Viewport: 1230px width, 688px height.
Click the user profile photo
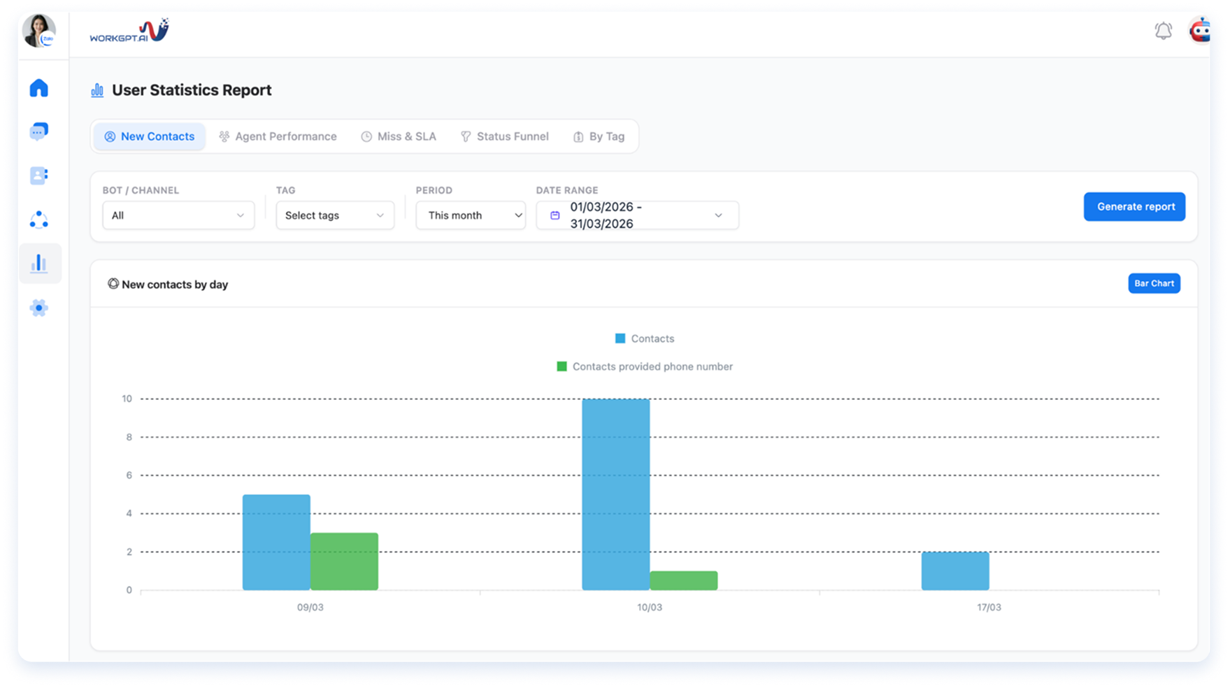(39, 31)
